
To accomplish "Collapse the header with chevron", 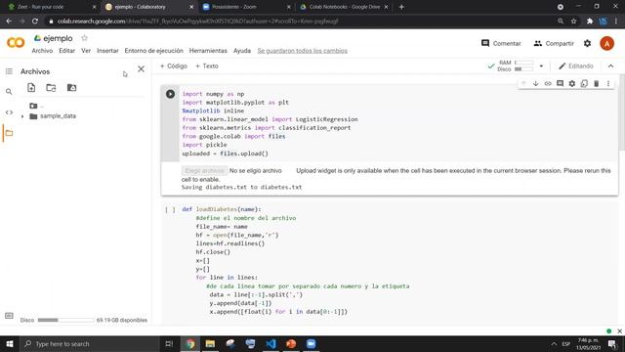I will (610, 66).
